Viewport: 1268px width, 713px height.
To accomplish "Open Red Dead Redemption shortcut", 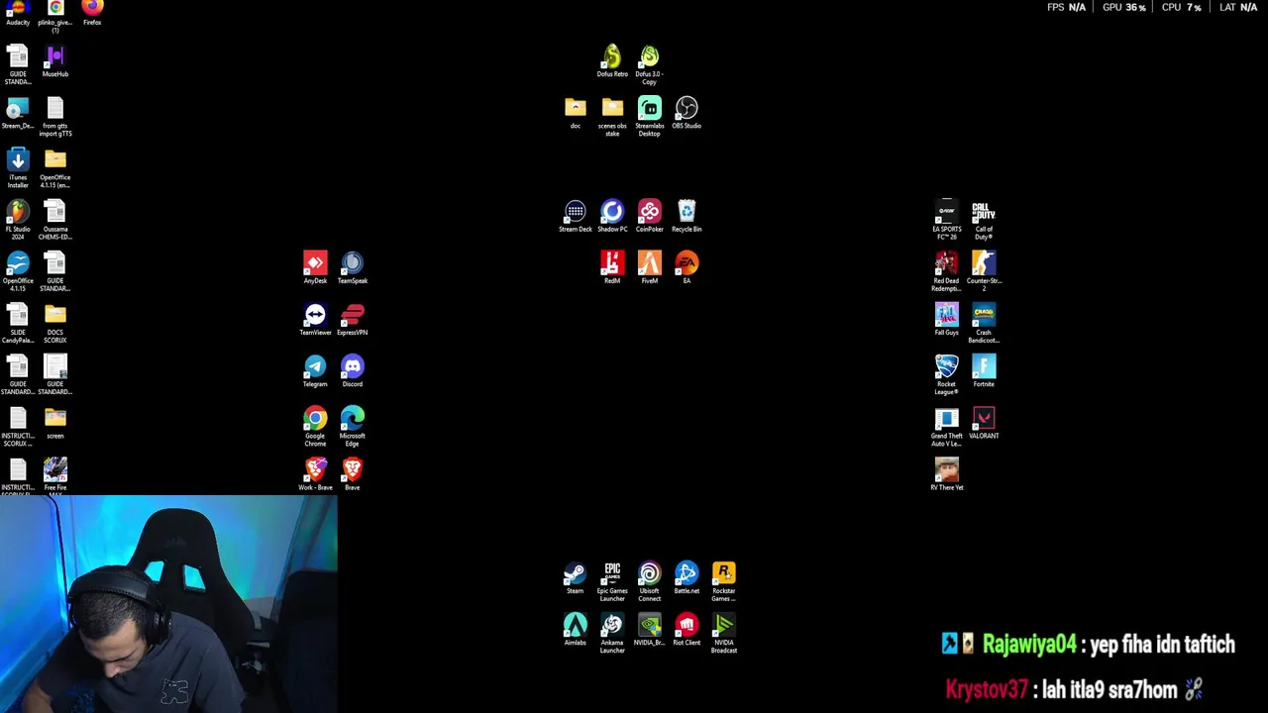I will (947, 271).
